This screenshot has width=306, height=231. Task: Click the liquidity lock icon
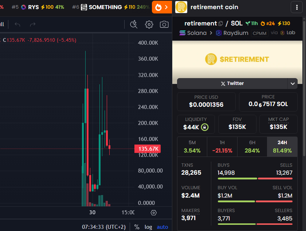tap(205, 127)
